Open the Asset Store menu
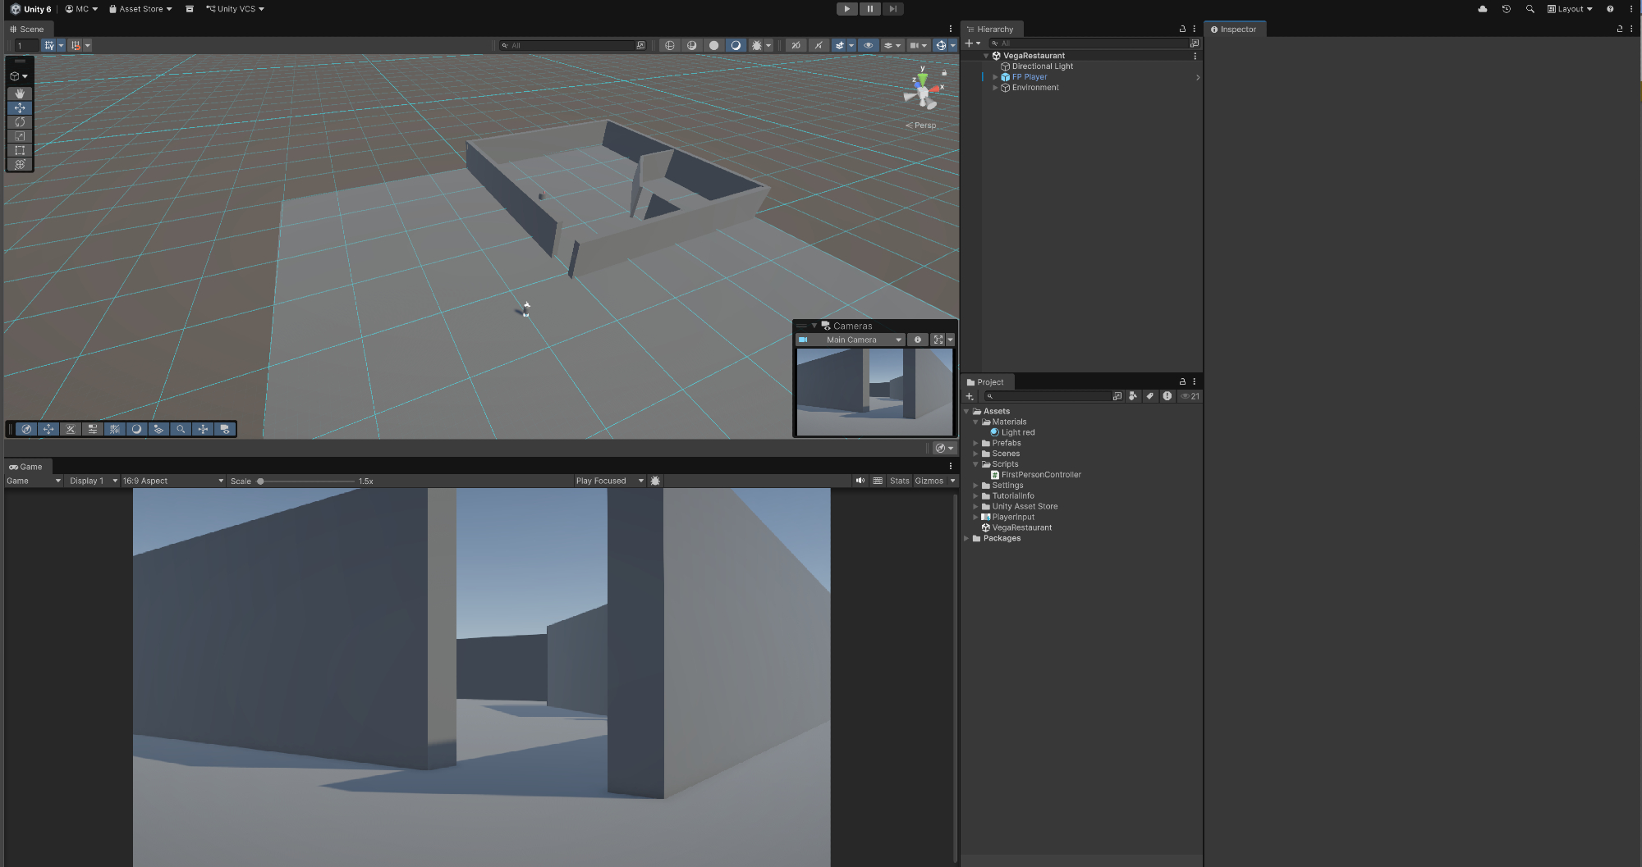This screenshot has height=867, width=1642. tap(140, 9)
